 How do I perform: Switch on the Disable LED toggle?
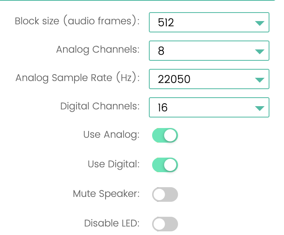coord(165,224)
